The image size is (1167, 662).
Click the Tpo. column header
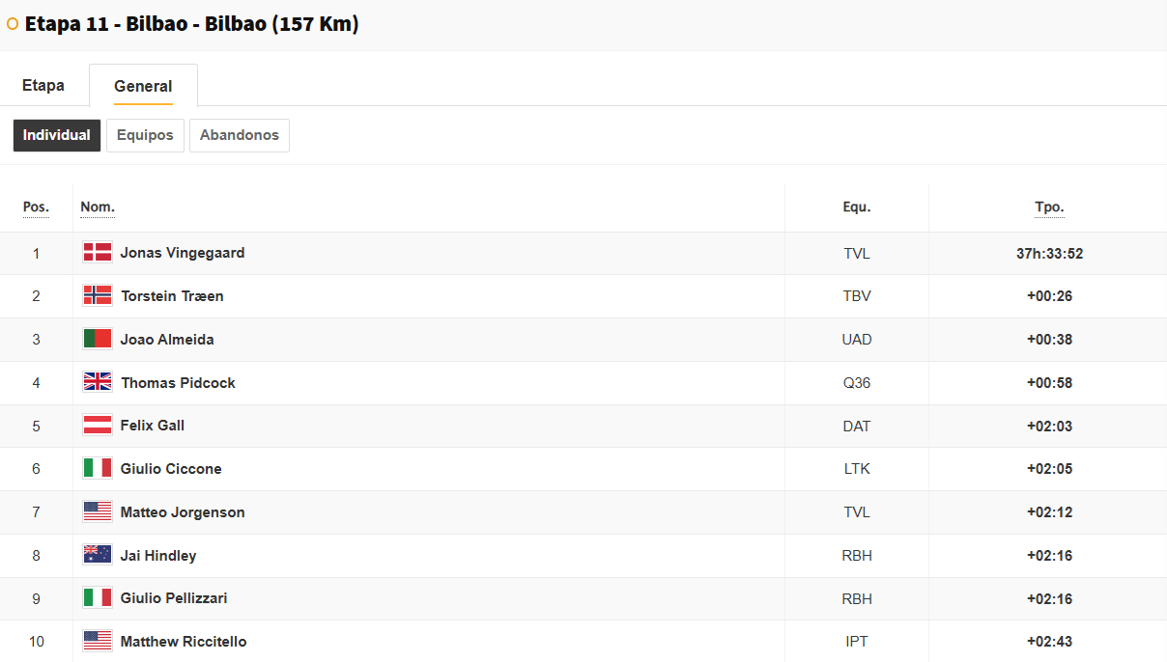click(1049, 207)
